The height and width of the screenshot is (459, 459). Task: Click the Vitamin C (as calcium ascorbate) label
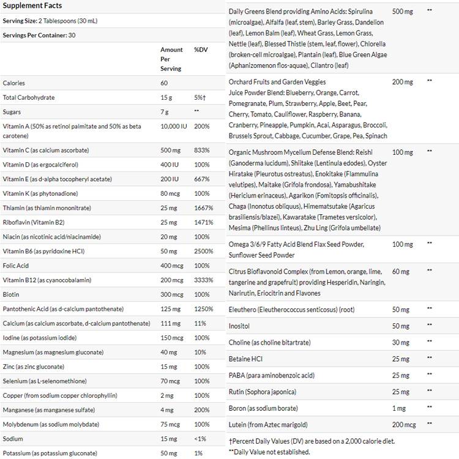coord(46,150)
